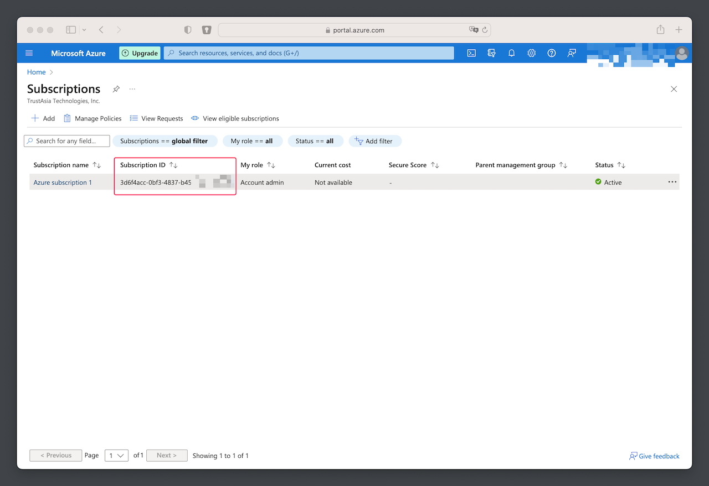The image size is (709, 486).
Task: Open Directories and subscriptions filter icon
Action: click(x=491, y=53)
